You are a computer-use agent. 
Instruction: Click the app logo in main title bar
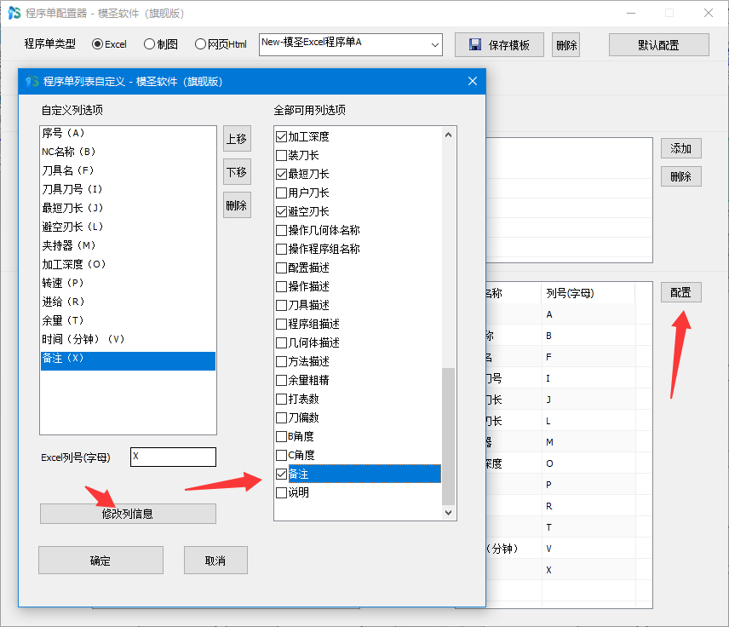[x=14, y=13]
